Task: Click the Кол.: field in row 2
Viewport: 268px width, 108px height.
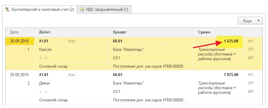Action: tap(73, 75)
